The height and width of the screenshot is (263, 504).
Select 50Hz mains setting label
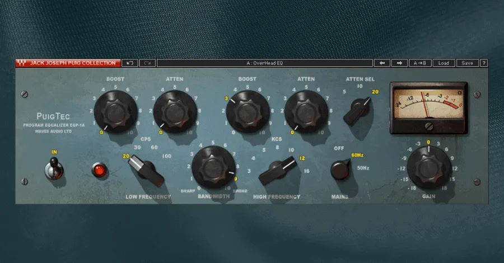click(363, 168)
